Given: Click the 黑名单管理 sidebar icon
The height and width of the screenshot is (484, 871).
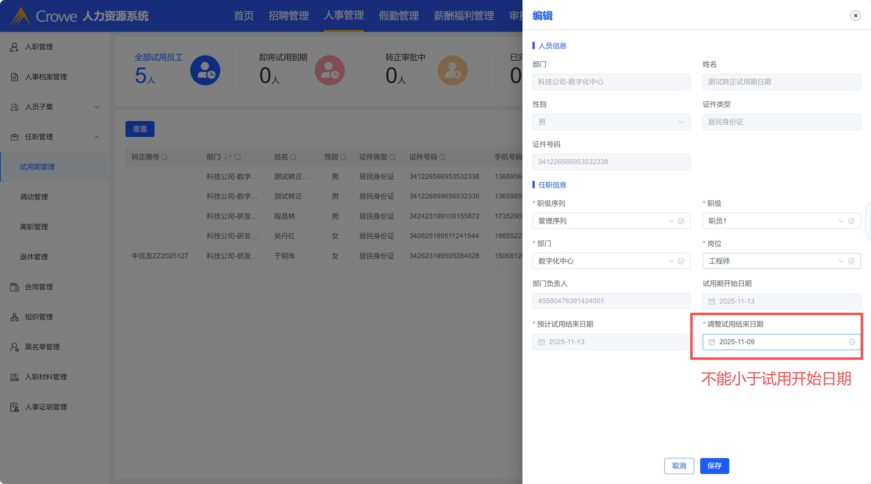Looking at the screenshot, I should point(14,347).
